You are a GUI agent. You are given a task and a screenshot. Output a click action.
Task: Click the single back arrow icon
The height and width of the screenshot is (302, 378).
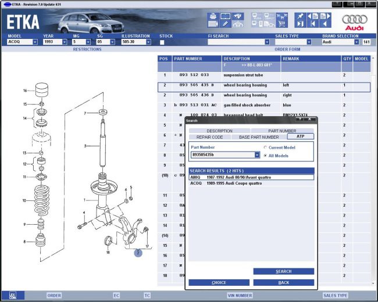coord(325,24)
